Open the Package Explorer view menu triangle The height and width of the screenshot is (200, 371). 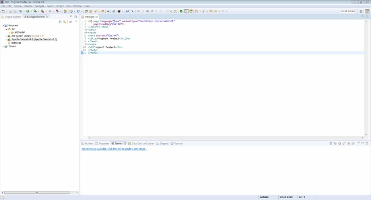click(x=76, y=22)
